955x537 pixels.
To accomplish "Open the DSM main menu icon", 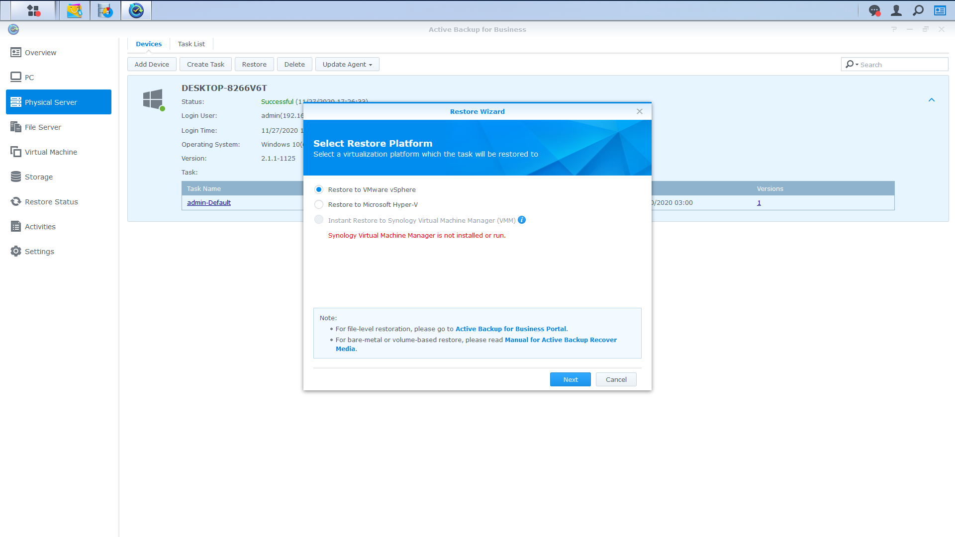I will (x=33, y=10).
